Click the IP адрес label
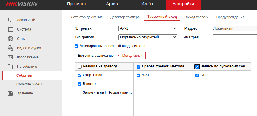 coord(190,28)
